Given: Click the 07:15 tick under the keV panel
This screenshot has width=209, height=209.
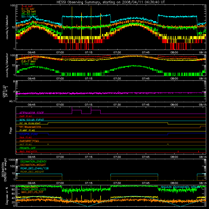Looking at the screenshot, I should click(89, 52).
